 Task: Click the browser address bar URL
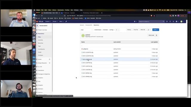click(94, 16)
